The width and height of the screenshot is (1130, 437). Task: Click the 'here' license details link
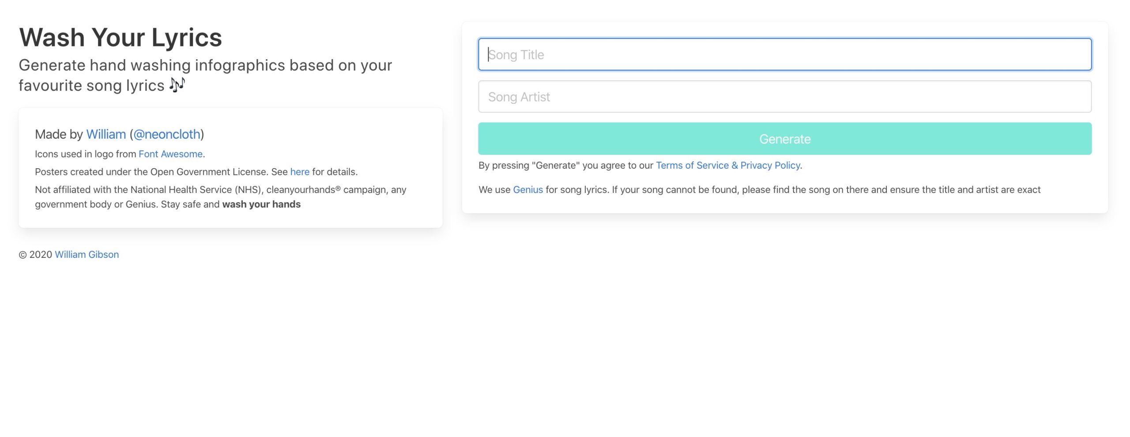pyautogui.click(x=300, y=172)
